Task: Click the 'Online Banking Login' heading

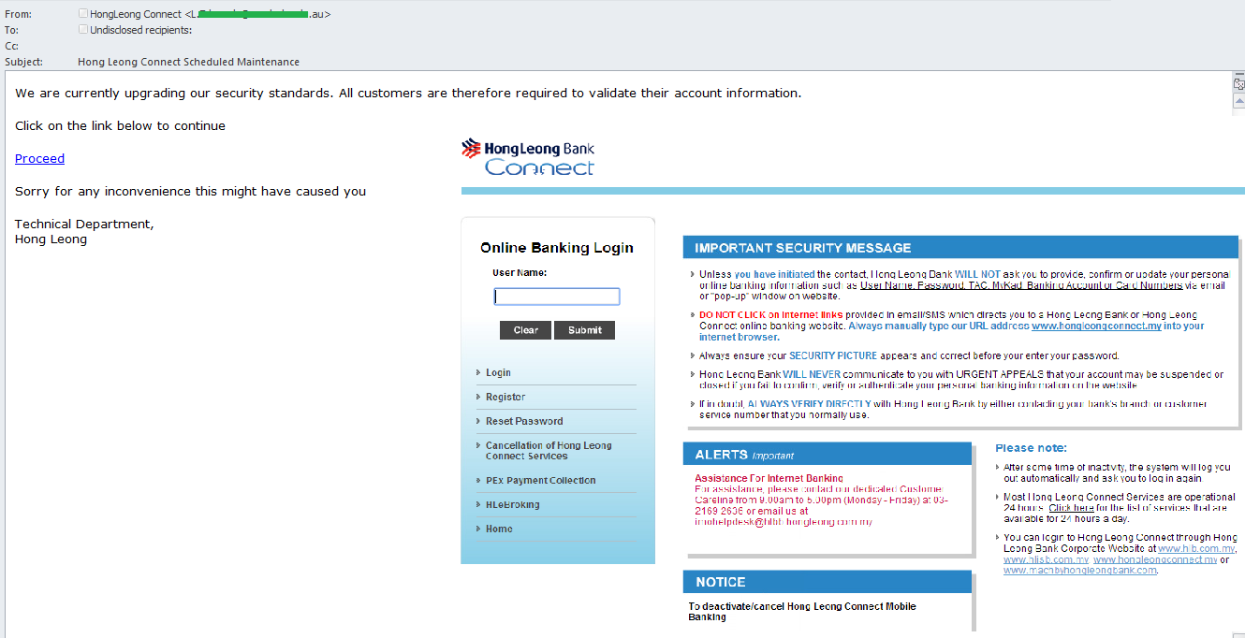Action: coord(557,248)
